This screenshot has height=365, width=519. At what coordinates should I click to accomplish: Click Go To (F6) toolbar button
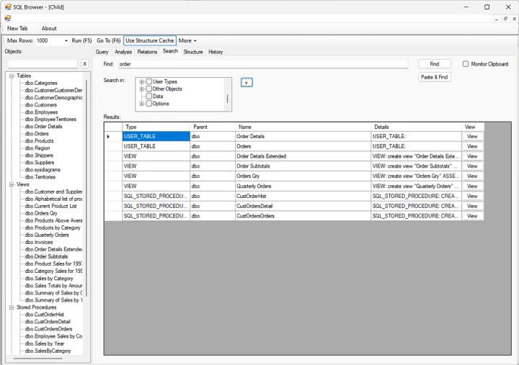point(109,40)
